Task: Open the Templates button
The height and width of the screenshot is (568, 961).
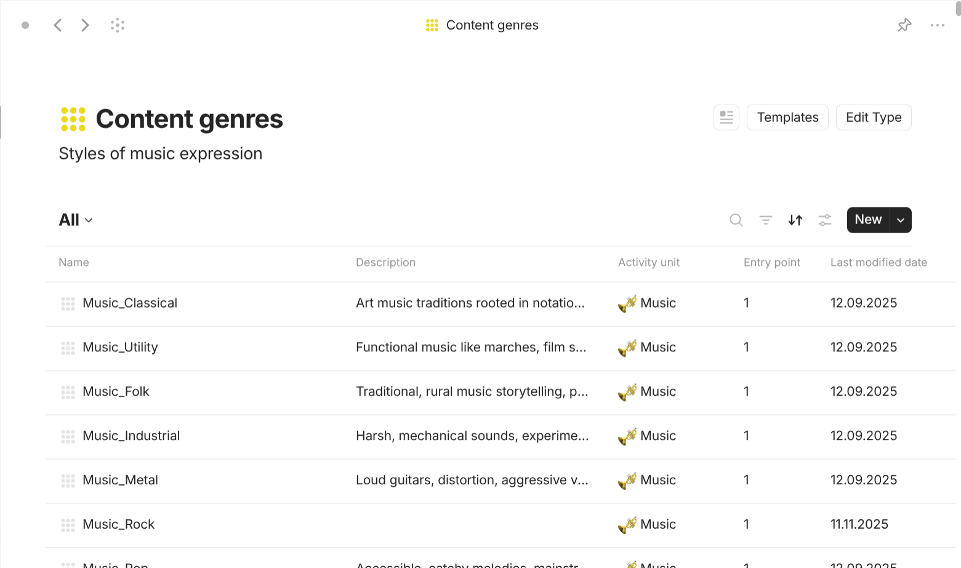Action: tap(787, 117)
